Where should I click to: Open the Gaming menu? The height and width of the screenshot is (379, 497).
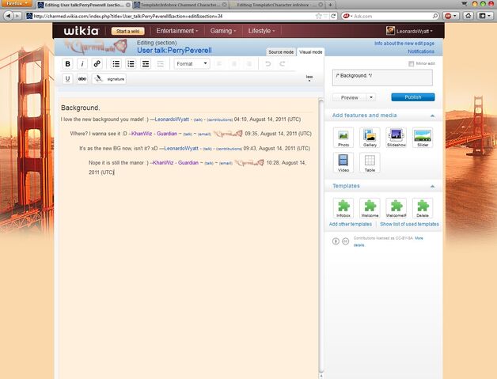click(x=223, y=31)
